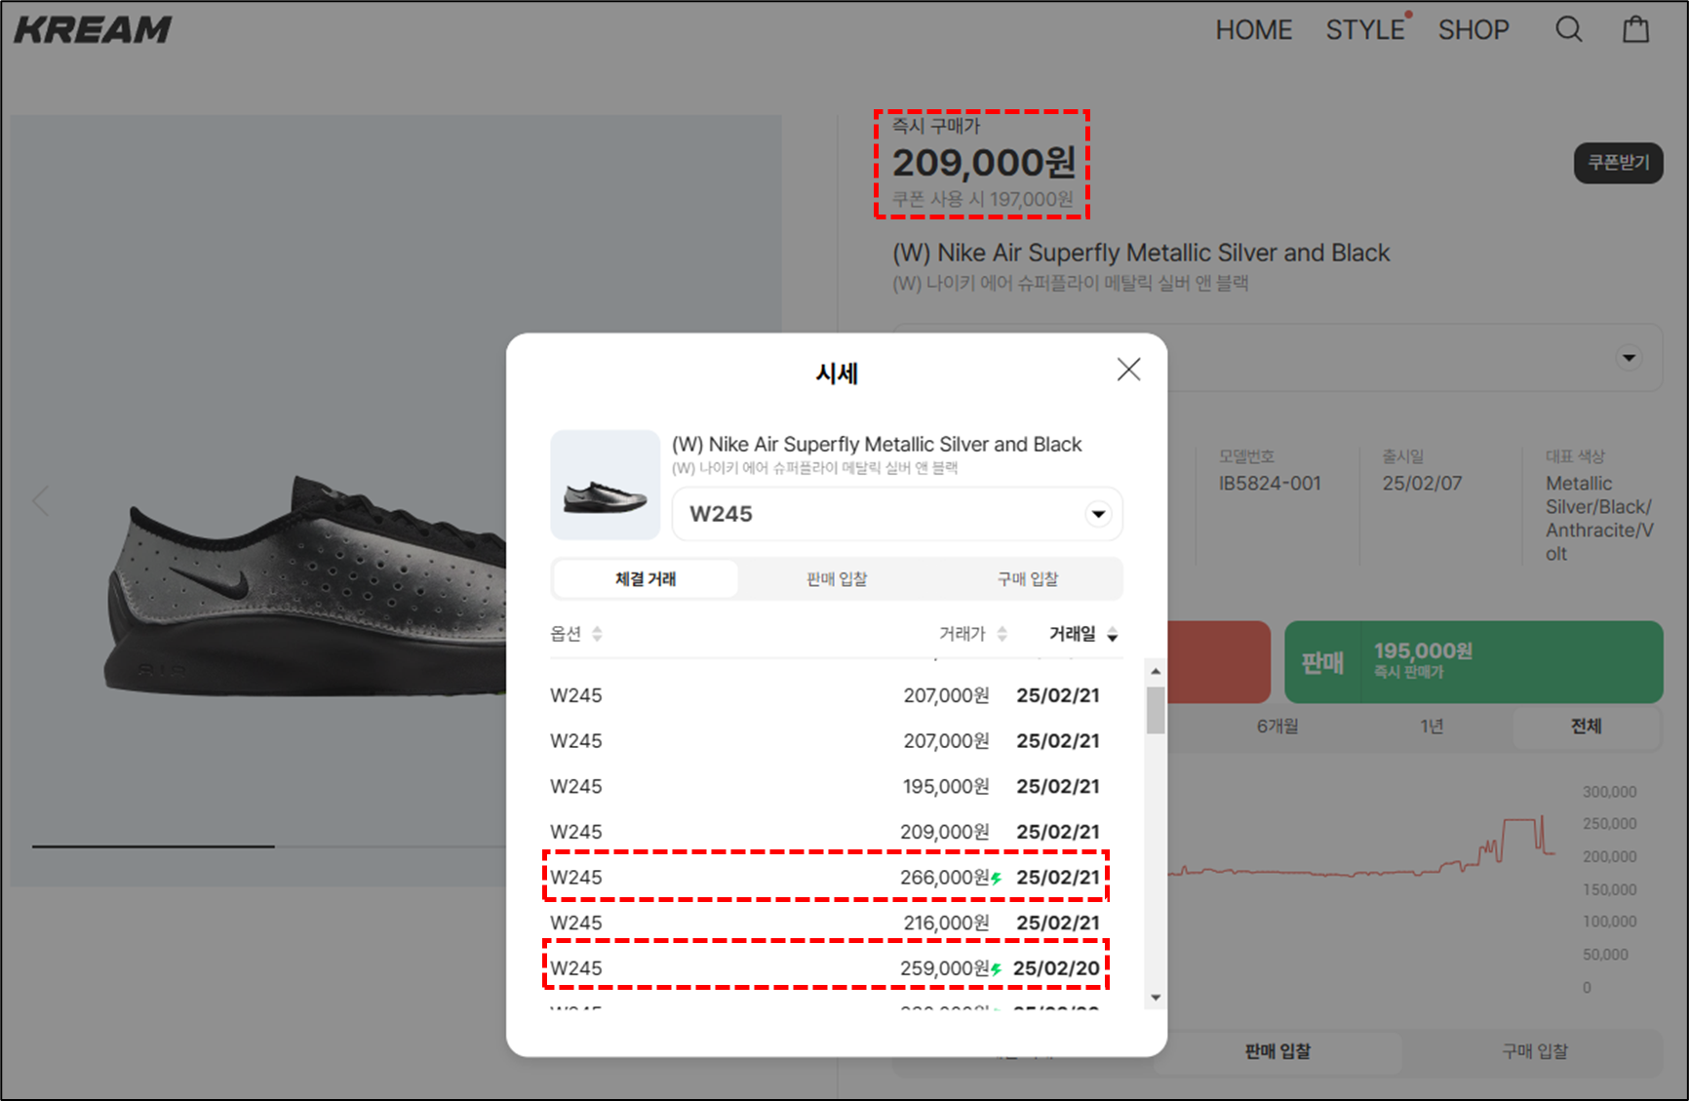
Task: Expand size selector on product page
Action: [1629, 358]
